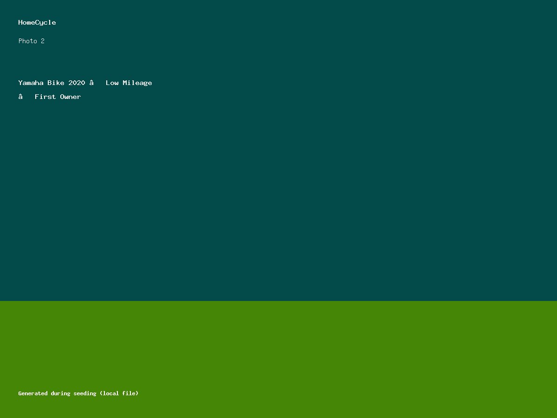The height and width of the screenshot is (418, 557).
Task: Click the â character before First Owner
Action: [20, 97]
